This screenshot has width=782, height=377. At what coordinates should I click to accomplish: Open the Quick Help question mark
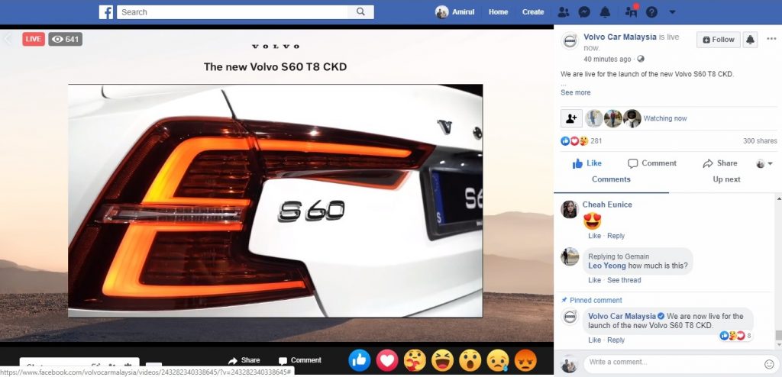pyautogui.click(x=651, y=12)
